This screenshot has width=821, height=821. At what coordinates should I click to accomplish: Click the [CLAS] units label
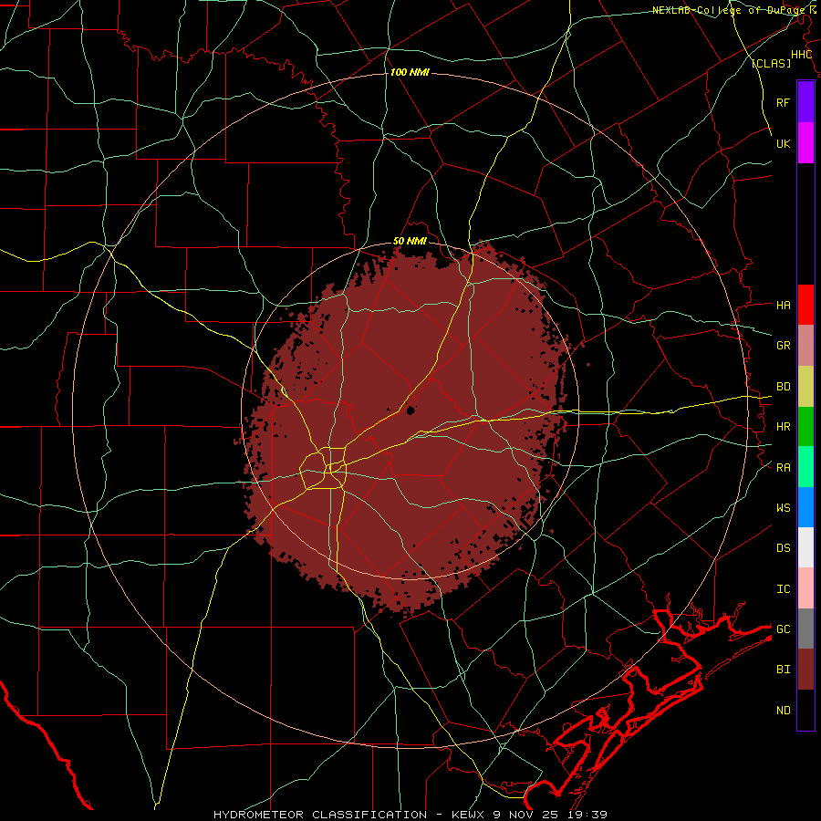point(771,63)
